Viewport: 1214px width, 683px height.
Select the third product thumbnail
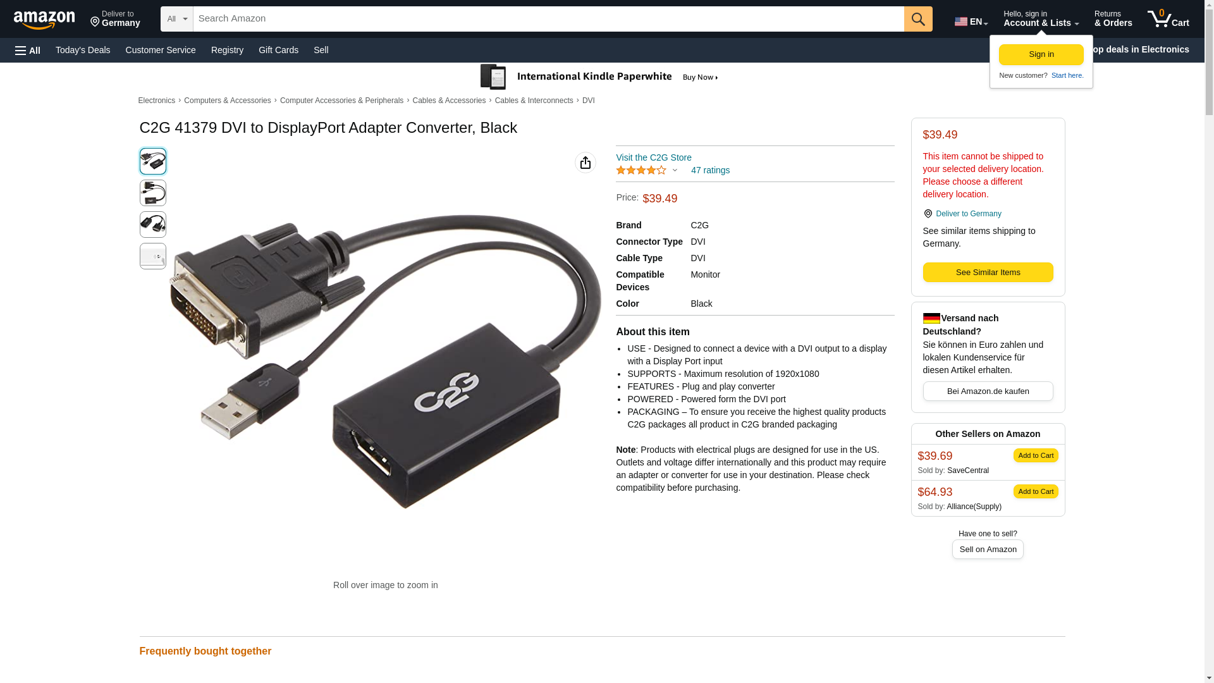[x=153, y=225]
